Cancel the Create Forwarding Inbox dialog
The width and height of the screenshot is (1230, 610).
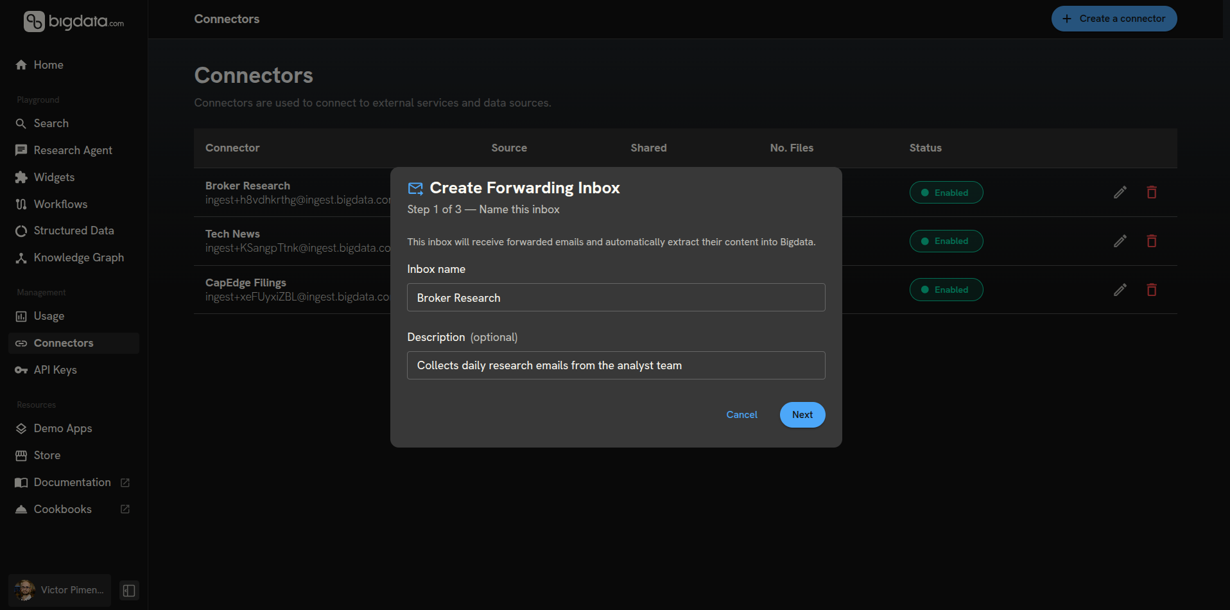point(741,415)
